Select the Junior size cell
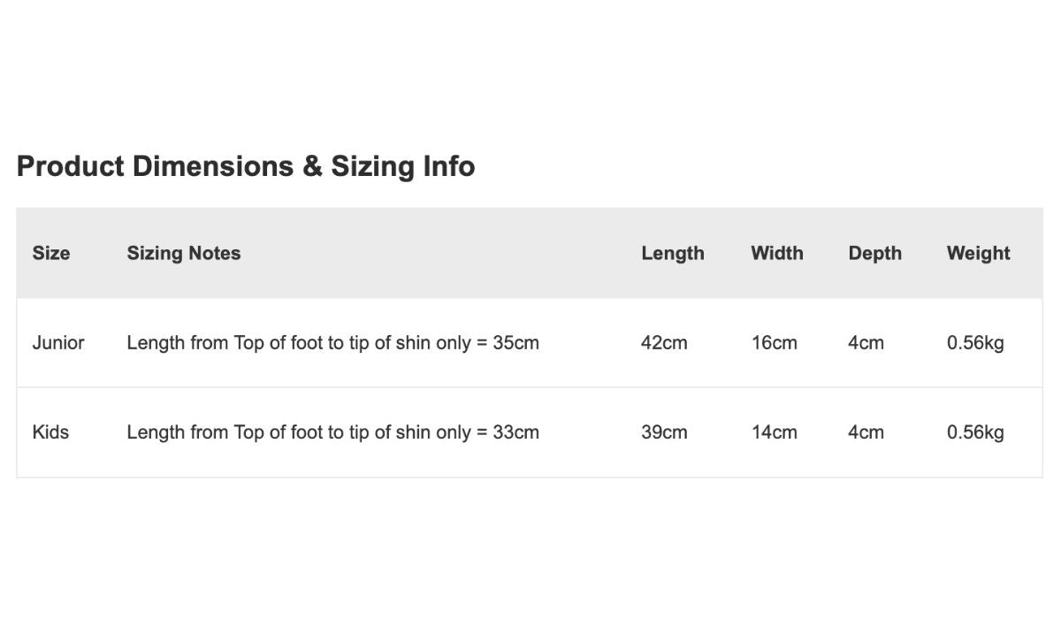 click(x=58, y=343)
